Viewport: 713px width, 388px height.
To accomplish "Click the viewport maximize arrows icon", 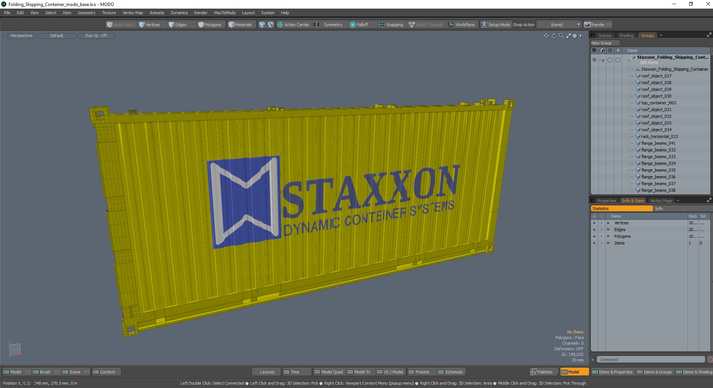I will tap(568, 36).
